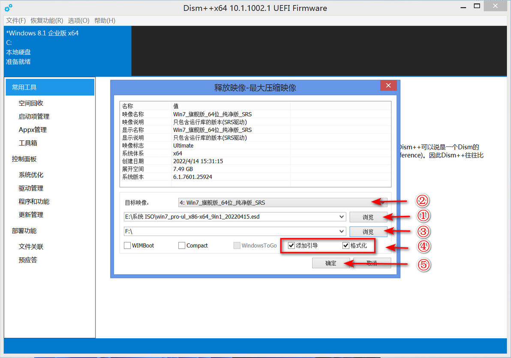This screenshot has width=511, height=358.
Task: Open 预应答 in the sidebar
Action: tap(28, 260)
